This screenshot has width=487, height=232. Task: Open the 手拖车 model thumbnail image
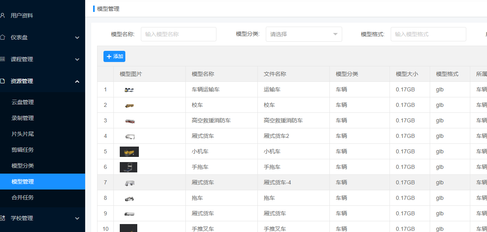click(128, 167)
